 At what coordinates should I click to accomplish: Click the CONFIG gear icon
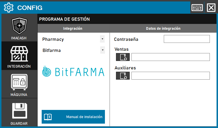(9, 7)
